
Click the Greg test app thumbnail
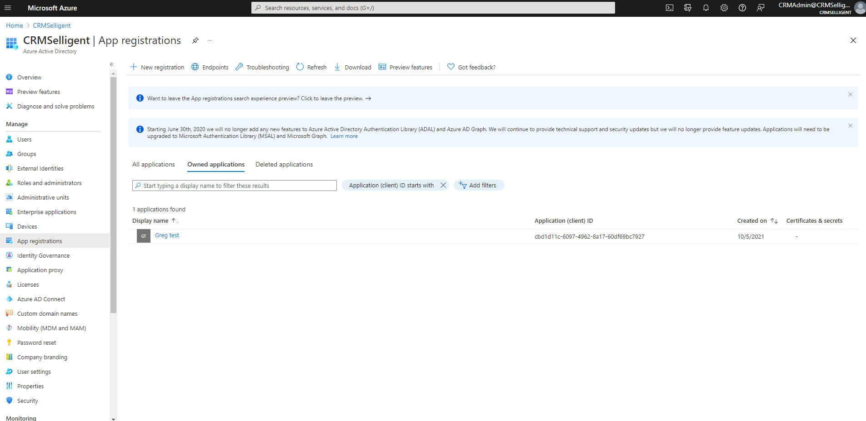click(144, 236)
